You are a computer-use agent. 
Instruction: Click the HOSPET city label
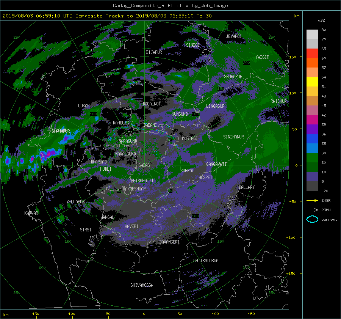tap(205, 178)
